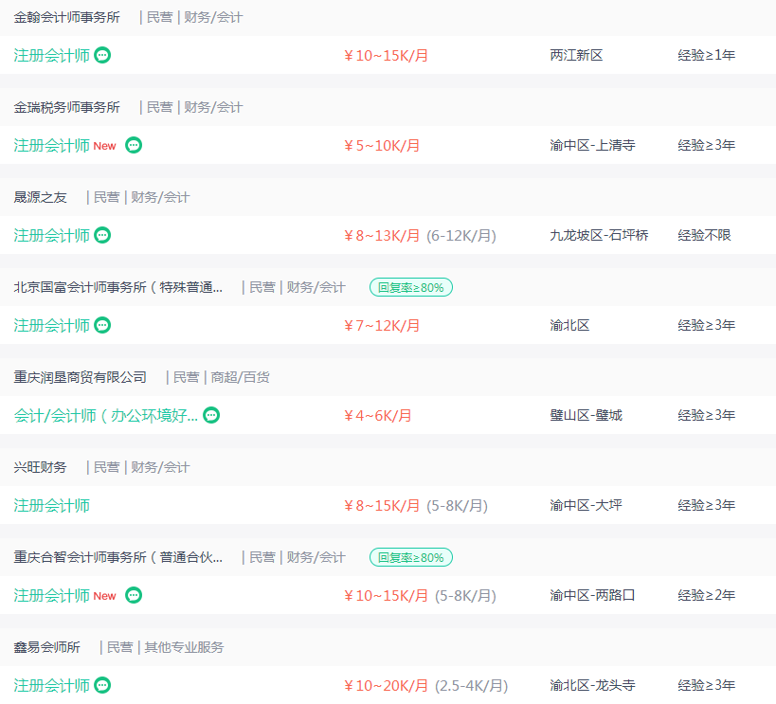Click company name 鑫易会师所

coord(47,647)
